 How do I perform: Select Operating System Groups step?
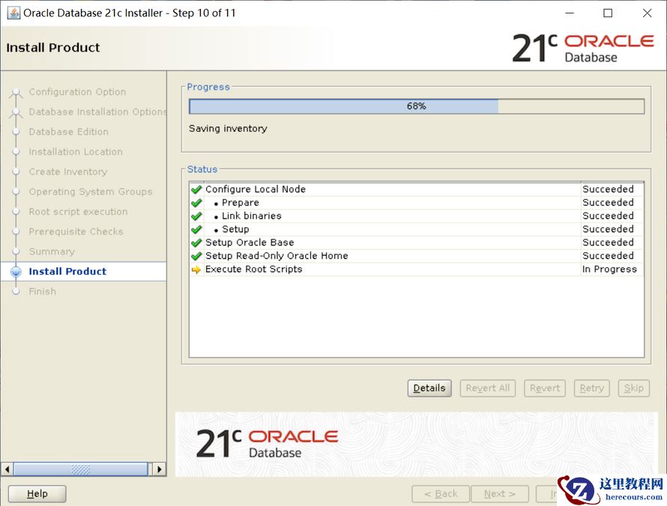pyautogui.click(x=91, y=192)
